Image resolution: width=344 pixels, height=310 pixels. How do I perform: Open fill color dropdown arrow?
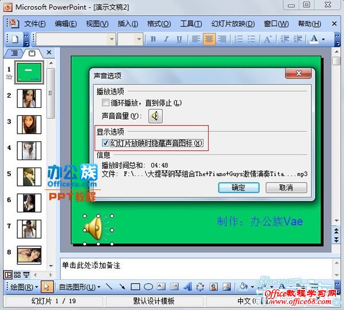[252, 286]
